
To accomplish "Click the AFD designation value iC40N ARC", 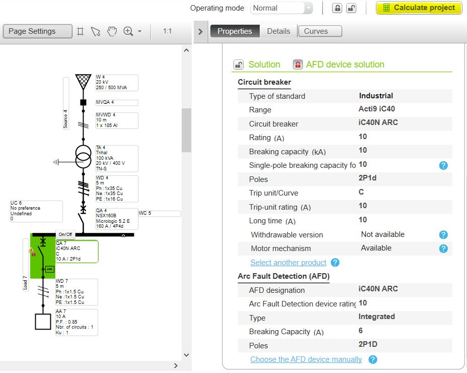I will tap(378, 289).
